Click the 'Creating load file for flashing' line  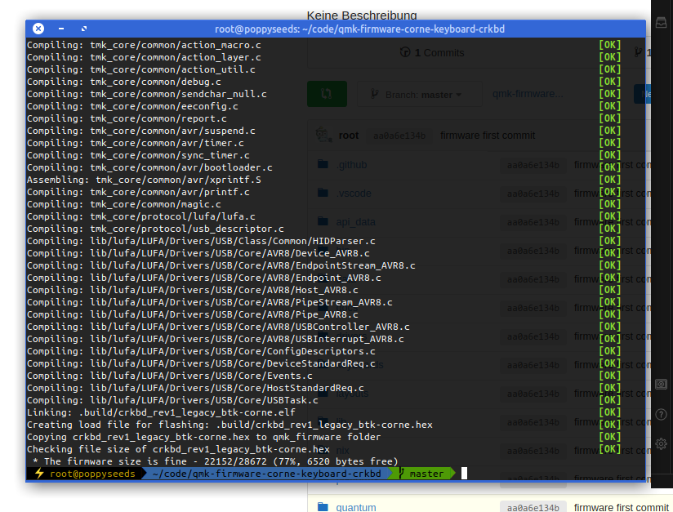coord(230,425)
